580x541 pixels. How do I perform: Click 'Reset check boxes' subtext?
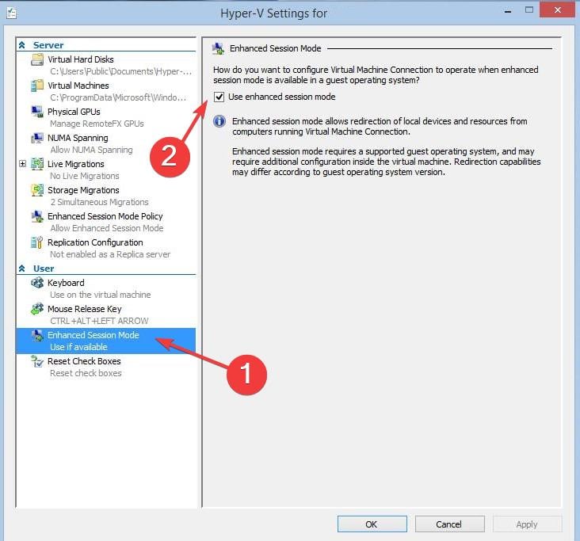click(86, 373)
